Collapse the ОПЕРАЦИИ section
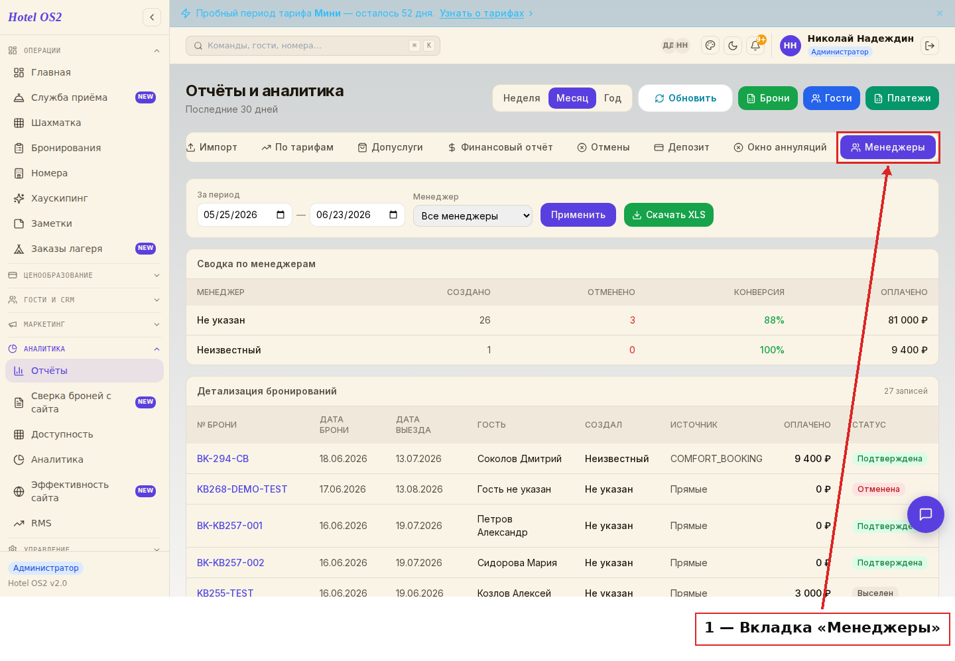The height and width of the screenshot is (661, 955). (84, 50)
